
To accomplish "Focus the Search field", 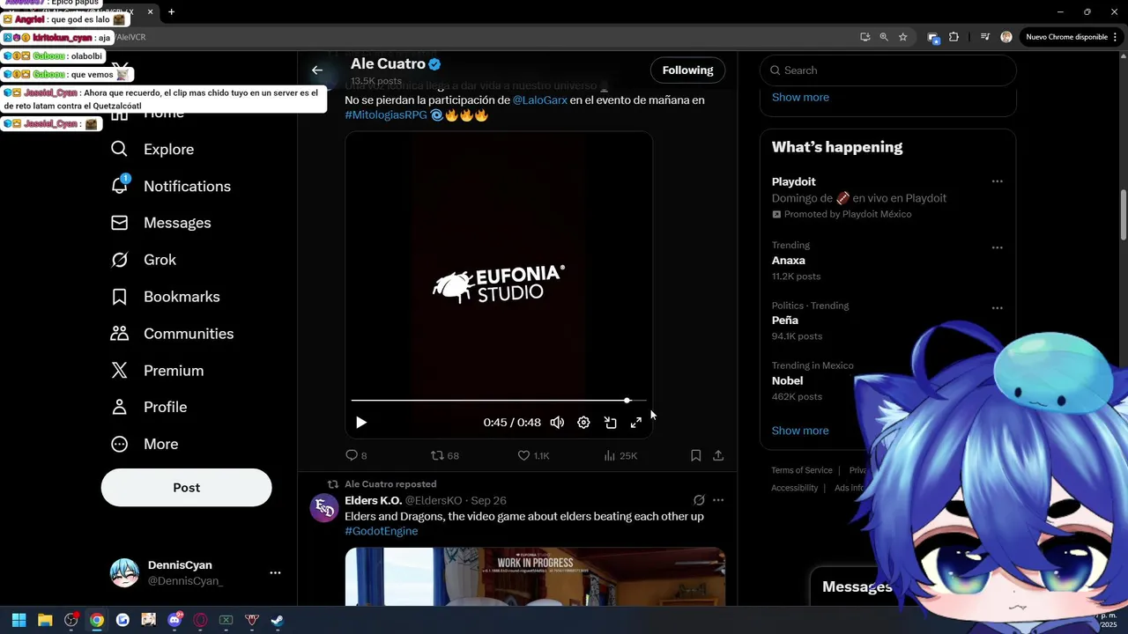I will (x=888, y=70).
